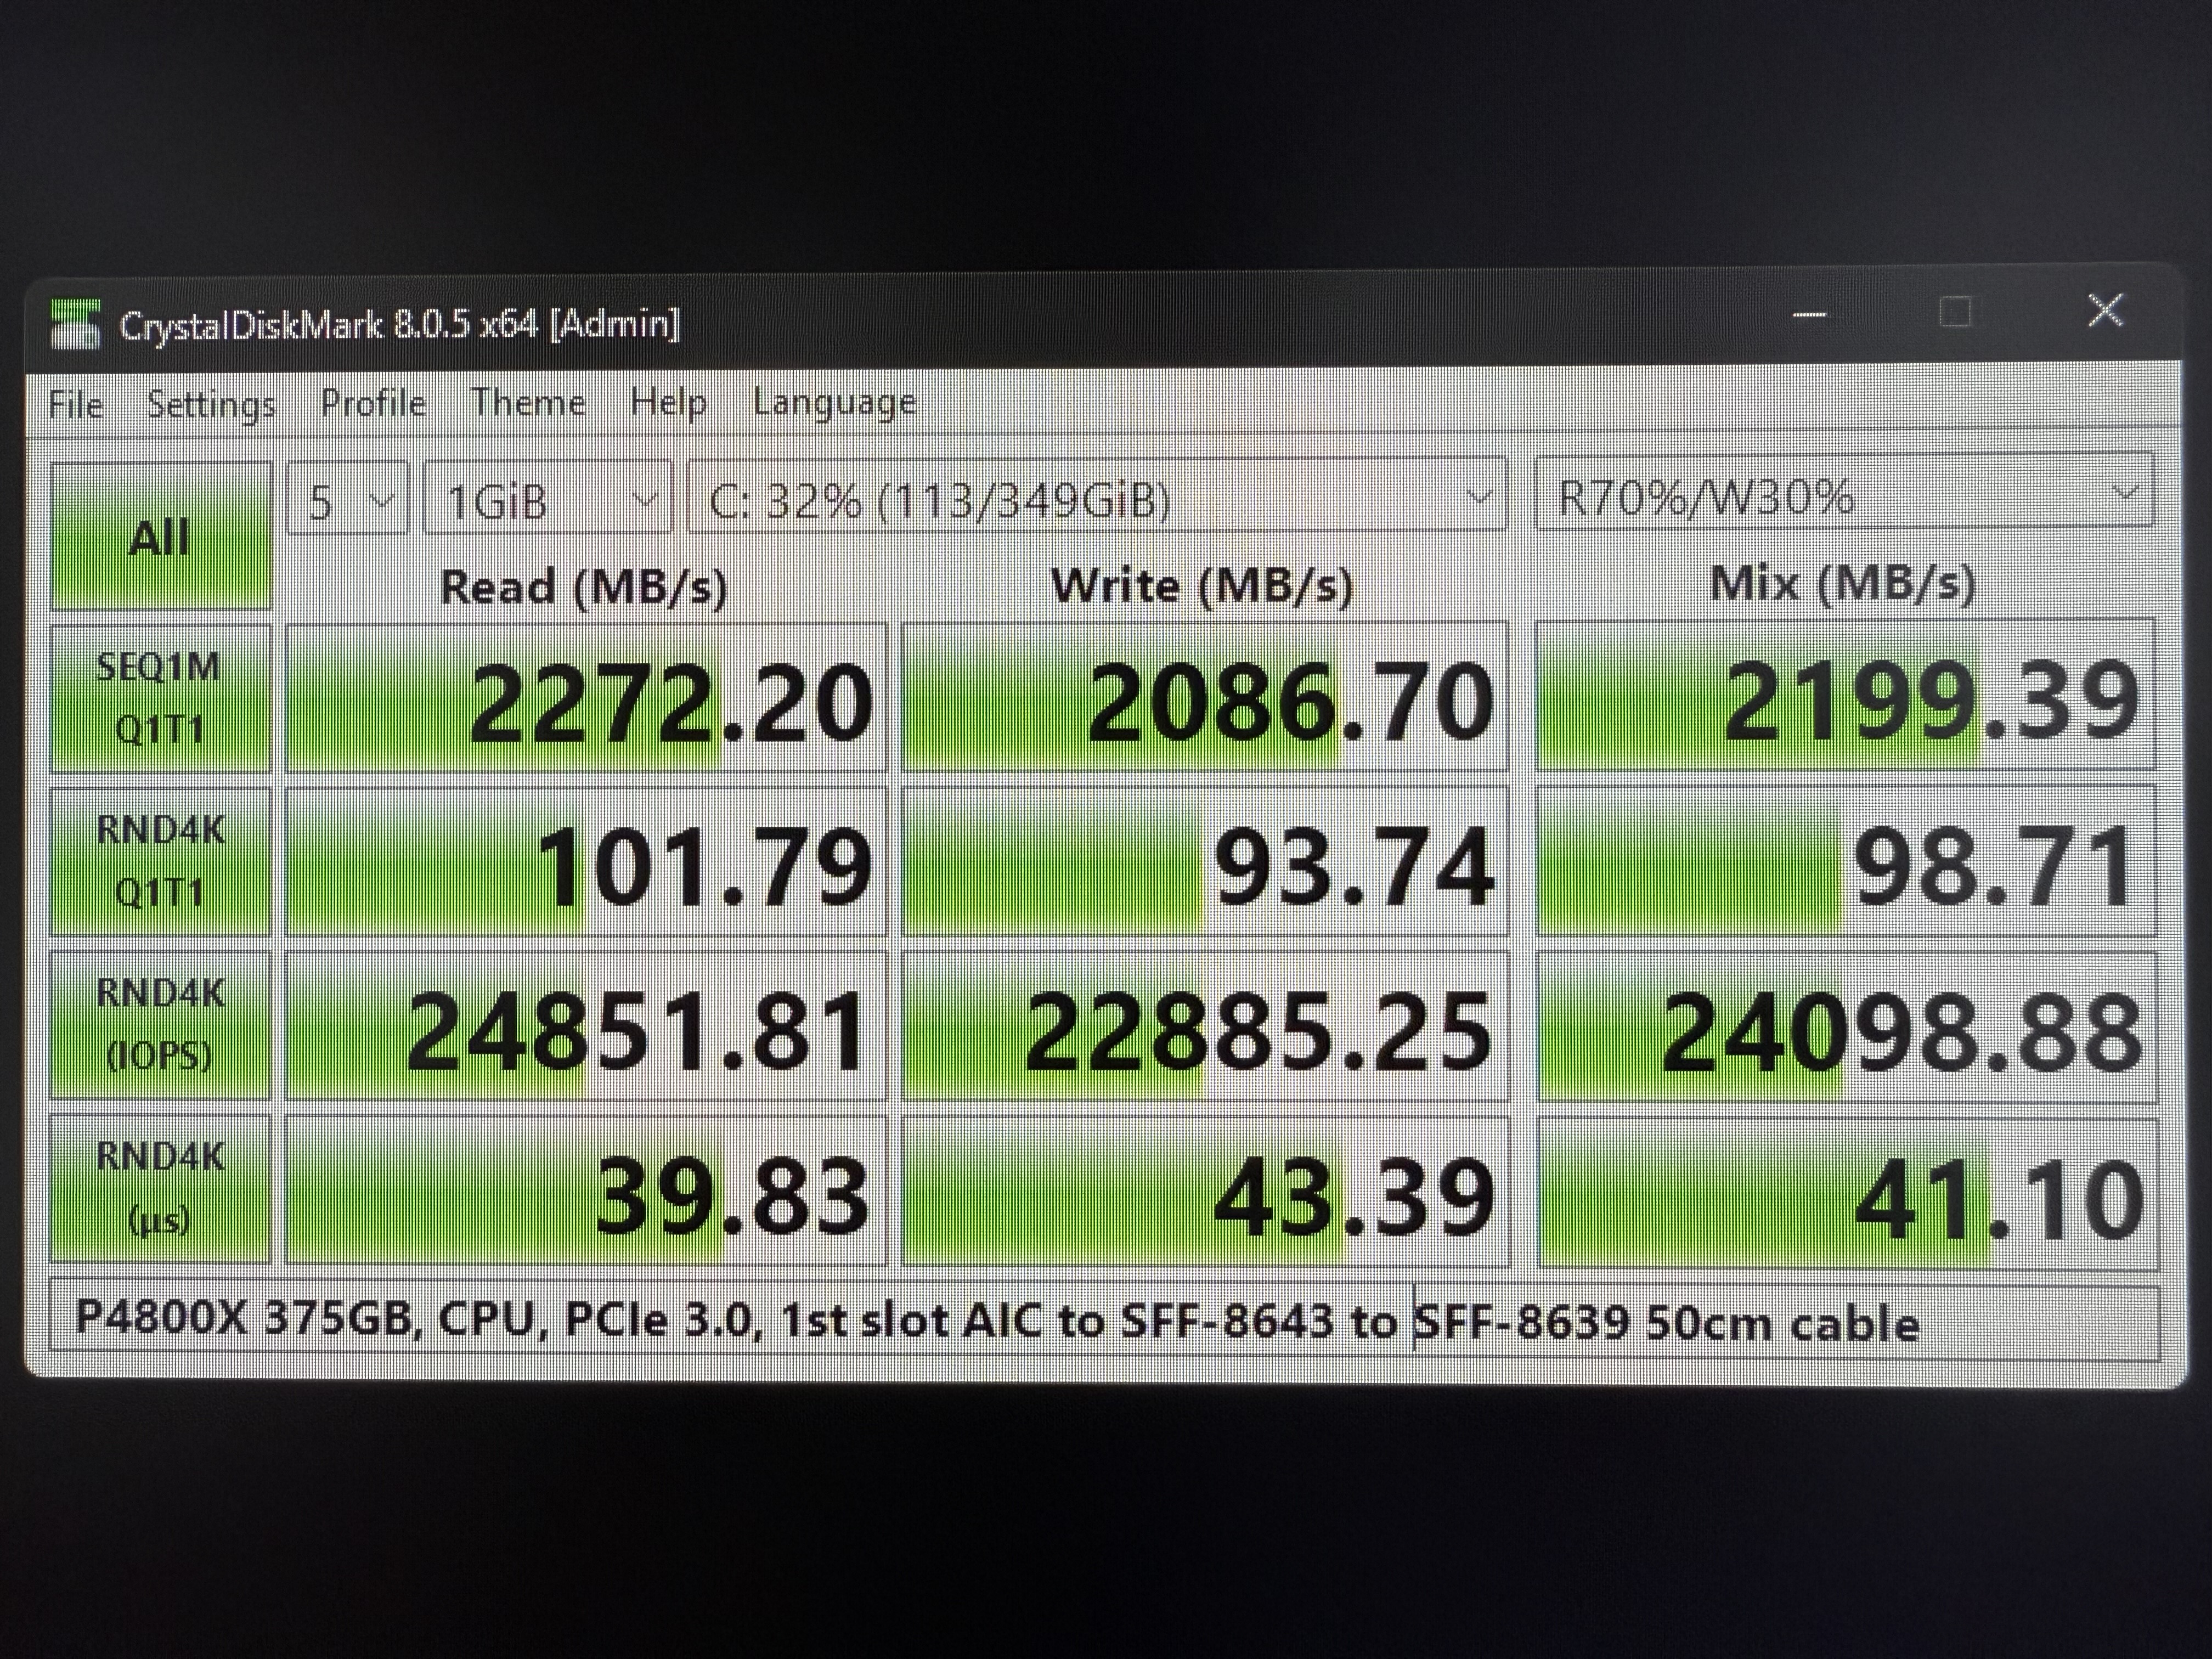
Task: Expand the 1GiB test size dropdown
Action: tap(547, 498)
